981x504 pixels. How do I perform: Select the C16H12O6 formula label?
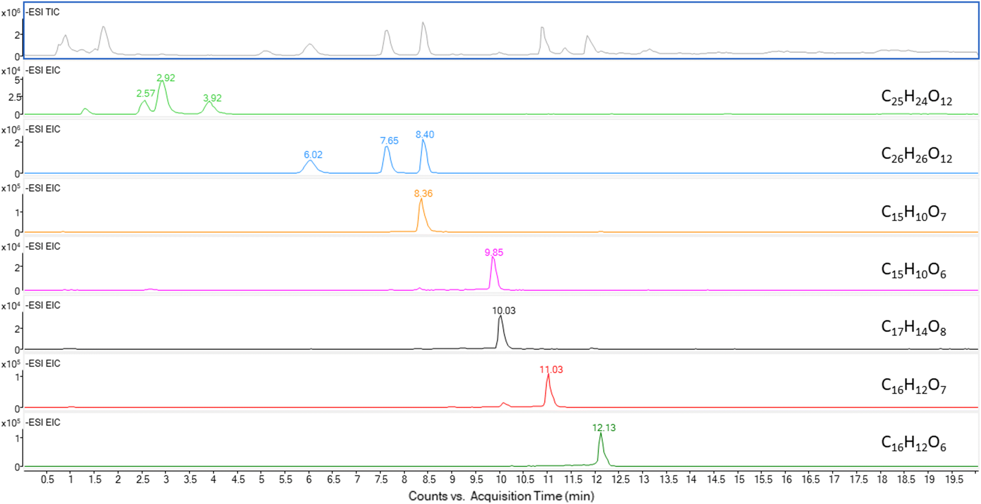point(913,444)
